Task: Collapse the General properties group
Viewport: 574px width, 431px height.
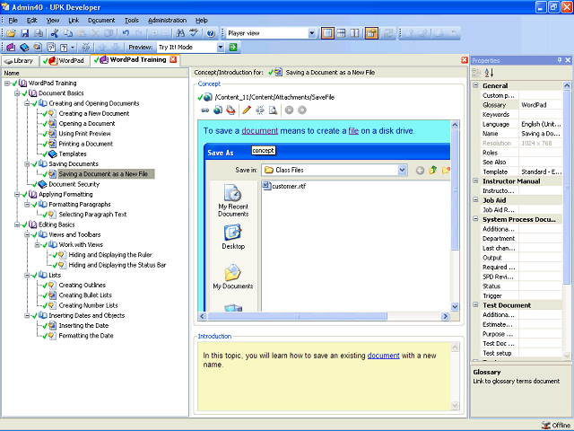Action: 475,85
